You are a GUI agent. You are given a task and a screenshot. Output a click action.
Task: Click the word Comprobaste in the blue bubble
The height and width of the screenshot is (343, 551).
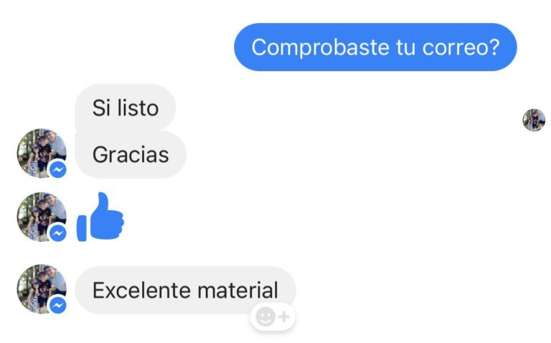coord(321,48)
